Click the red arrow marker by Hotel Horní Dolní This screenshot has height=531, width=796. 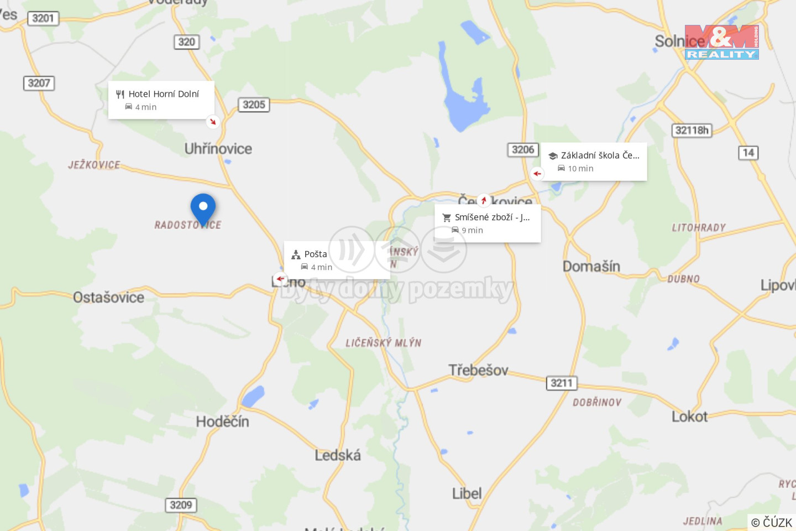click(x=213, y=122)
